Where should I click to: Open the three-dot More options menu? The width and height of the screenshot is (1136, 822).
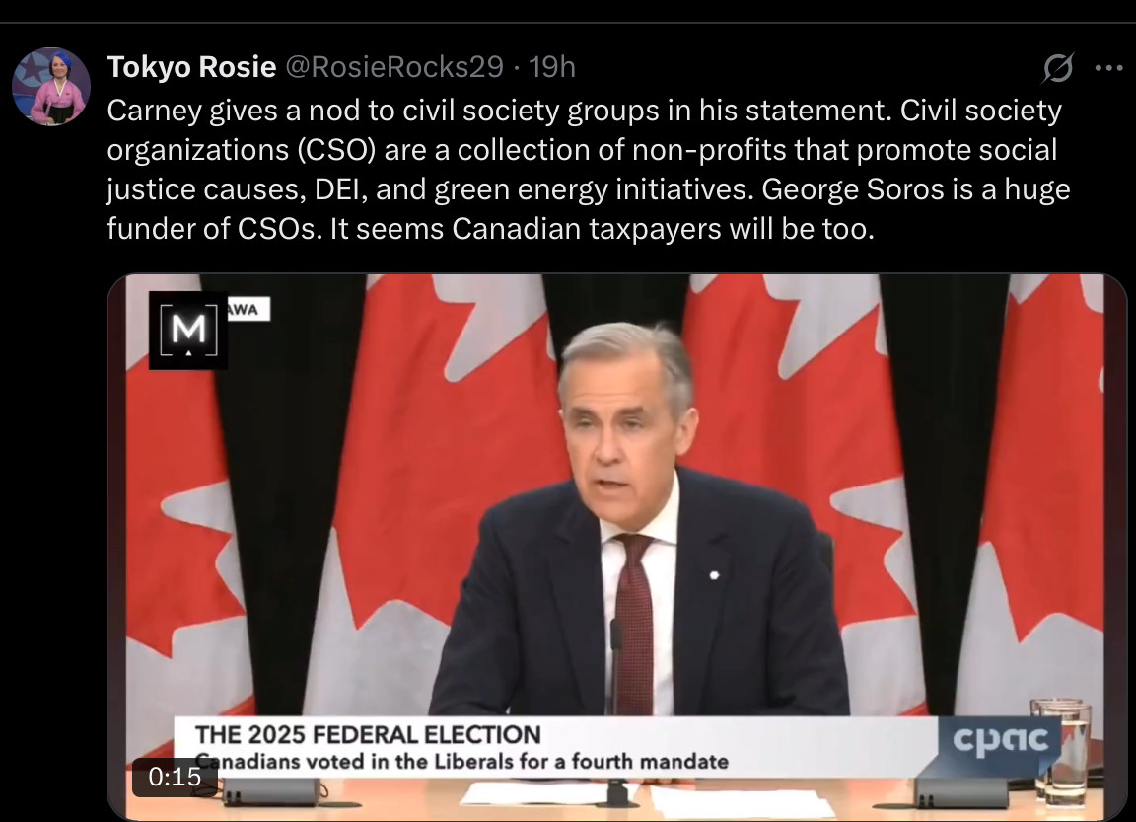[1109, 68]
